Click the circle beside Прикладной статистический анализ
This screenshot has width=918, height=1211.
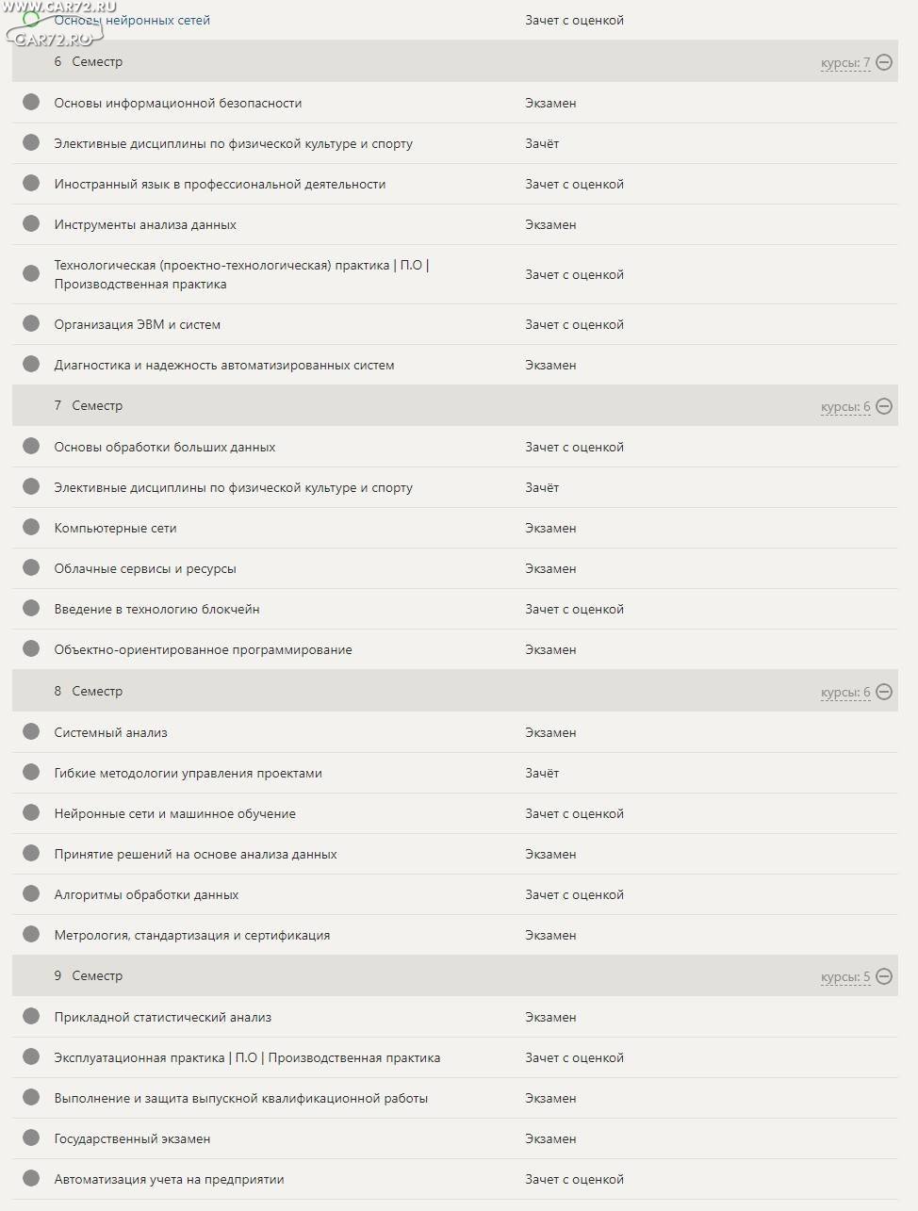(31, 1016)
